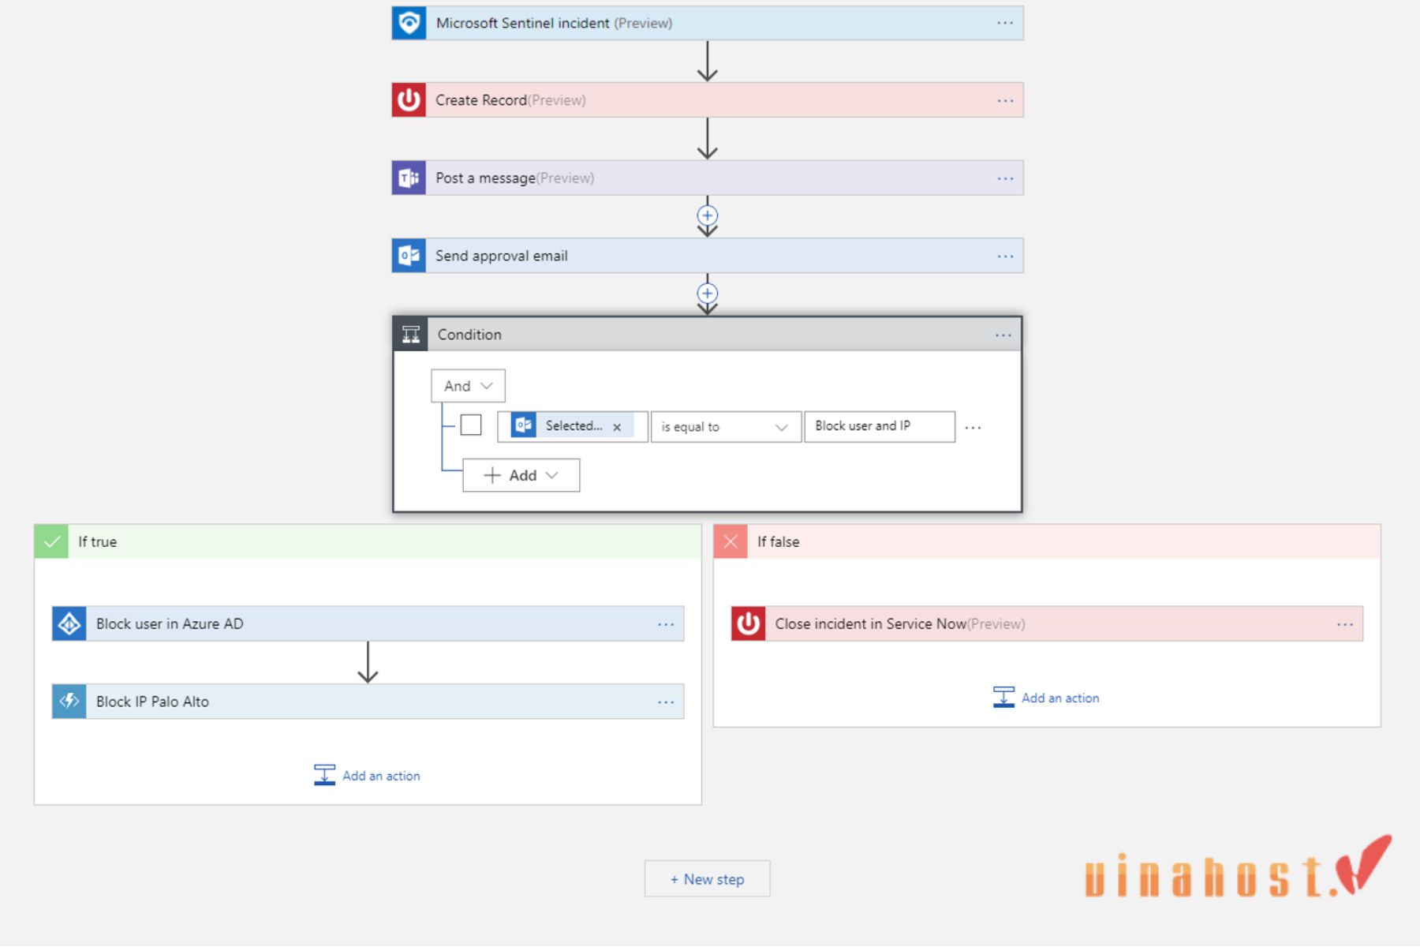Image resolution: width=1420 pixels, height=947 pixels.
Task: Click the Condition header title
Action: click(x=469, y=335)
